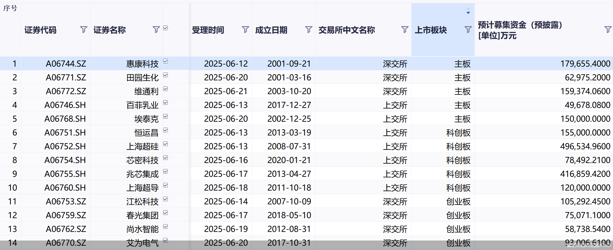The image size is (613, 250).
Task: Select security code A06755.SH
Action: coord(65,174)
